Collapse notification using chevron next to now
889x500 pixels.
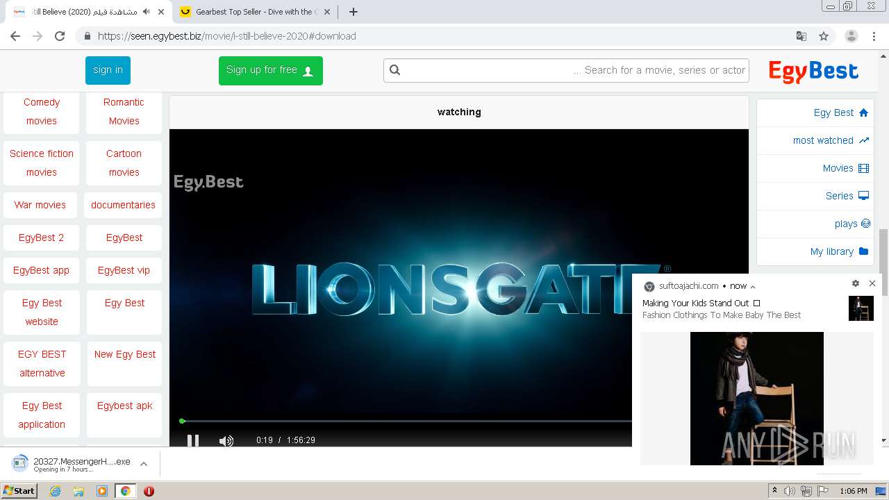(x=753, y=286)
